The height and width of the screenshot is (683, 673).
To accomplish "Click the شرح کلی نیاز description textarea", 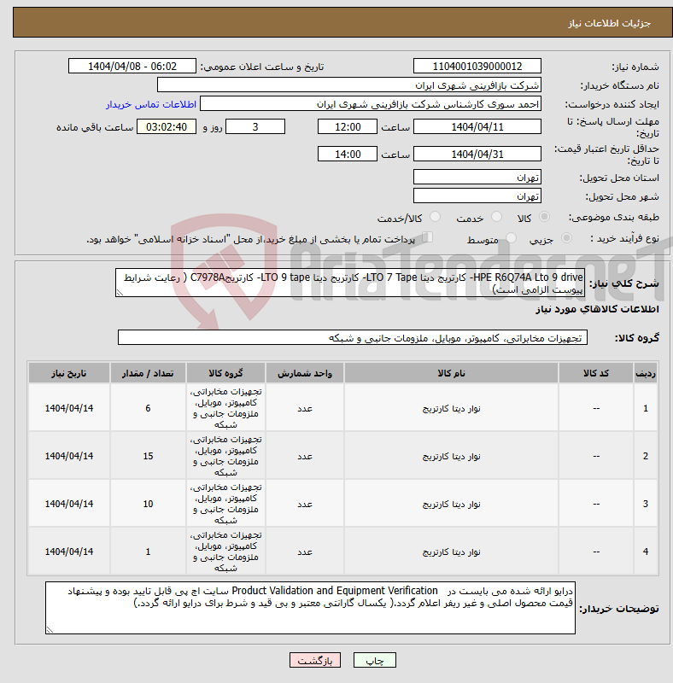I will click(x=350, y=283).
